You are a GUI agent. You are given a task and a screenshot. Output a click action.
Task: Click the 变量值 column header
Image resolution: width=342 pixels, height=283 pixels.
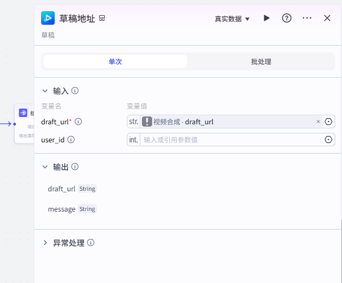(137, 106)
